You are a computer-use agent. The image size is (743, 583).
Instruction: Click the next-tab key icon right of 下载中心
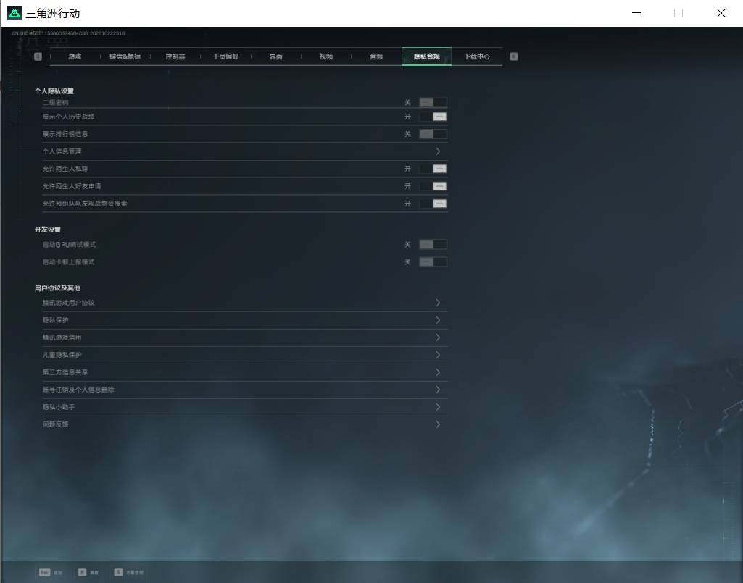pyautogui.click(x=514, y=56)
